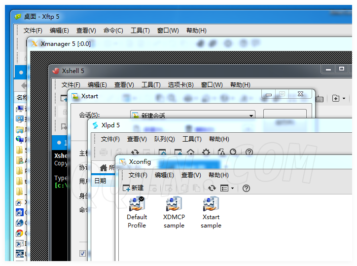357x266 pixels.
Task: Open the 命令(C) menu in Xftp
Action: click(x=113, y=31)
